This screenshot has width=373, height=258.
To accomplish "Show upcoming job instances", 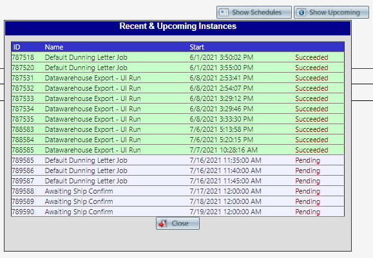I will [x=331, y=12].
